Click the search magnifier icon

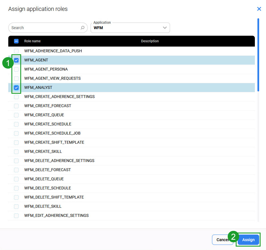(82, 28)
